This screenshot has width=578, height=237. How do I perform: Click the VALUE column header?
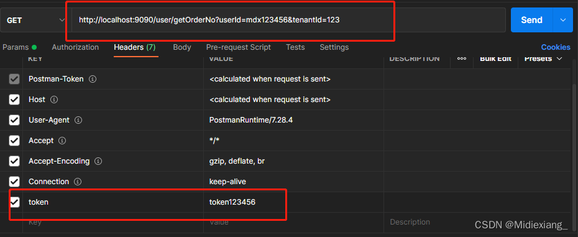click(x=221, y=58)
